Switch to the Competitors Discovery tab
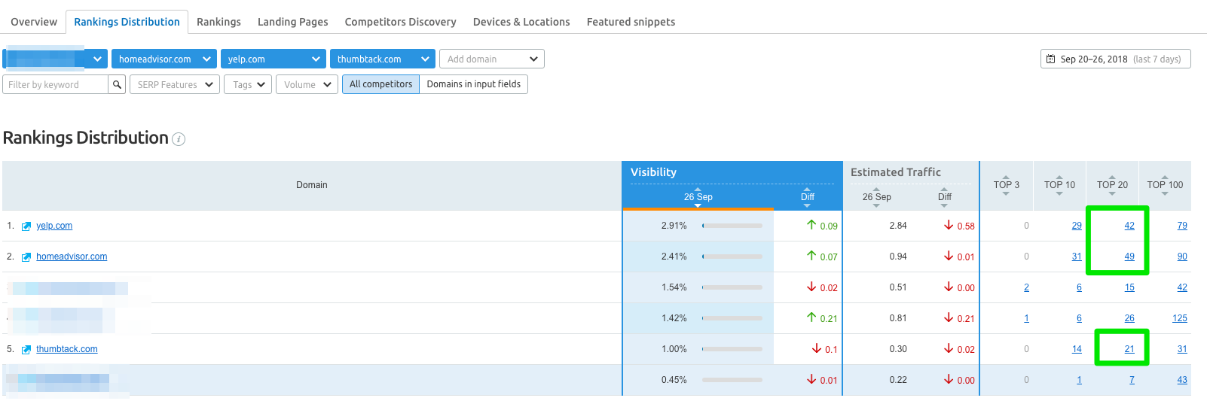Image resolution: width=1207 pixels, height=410 pixels. [x=400, y=22]
